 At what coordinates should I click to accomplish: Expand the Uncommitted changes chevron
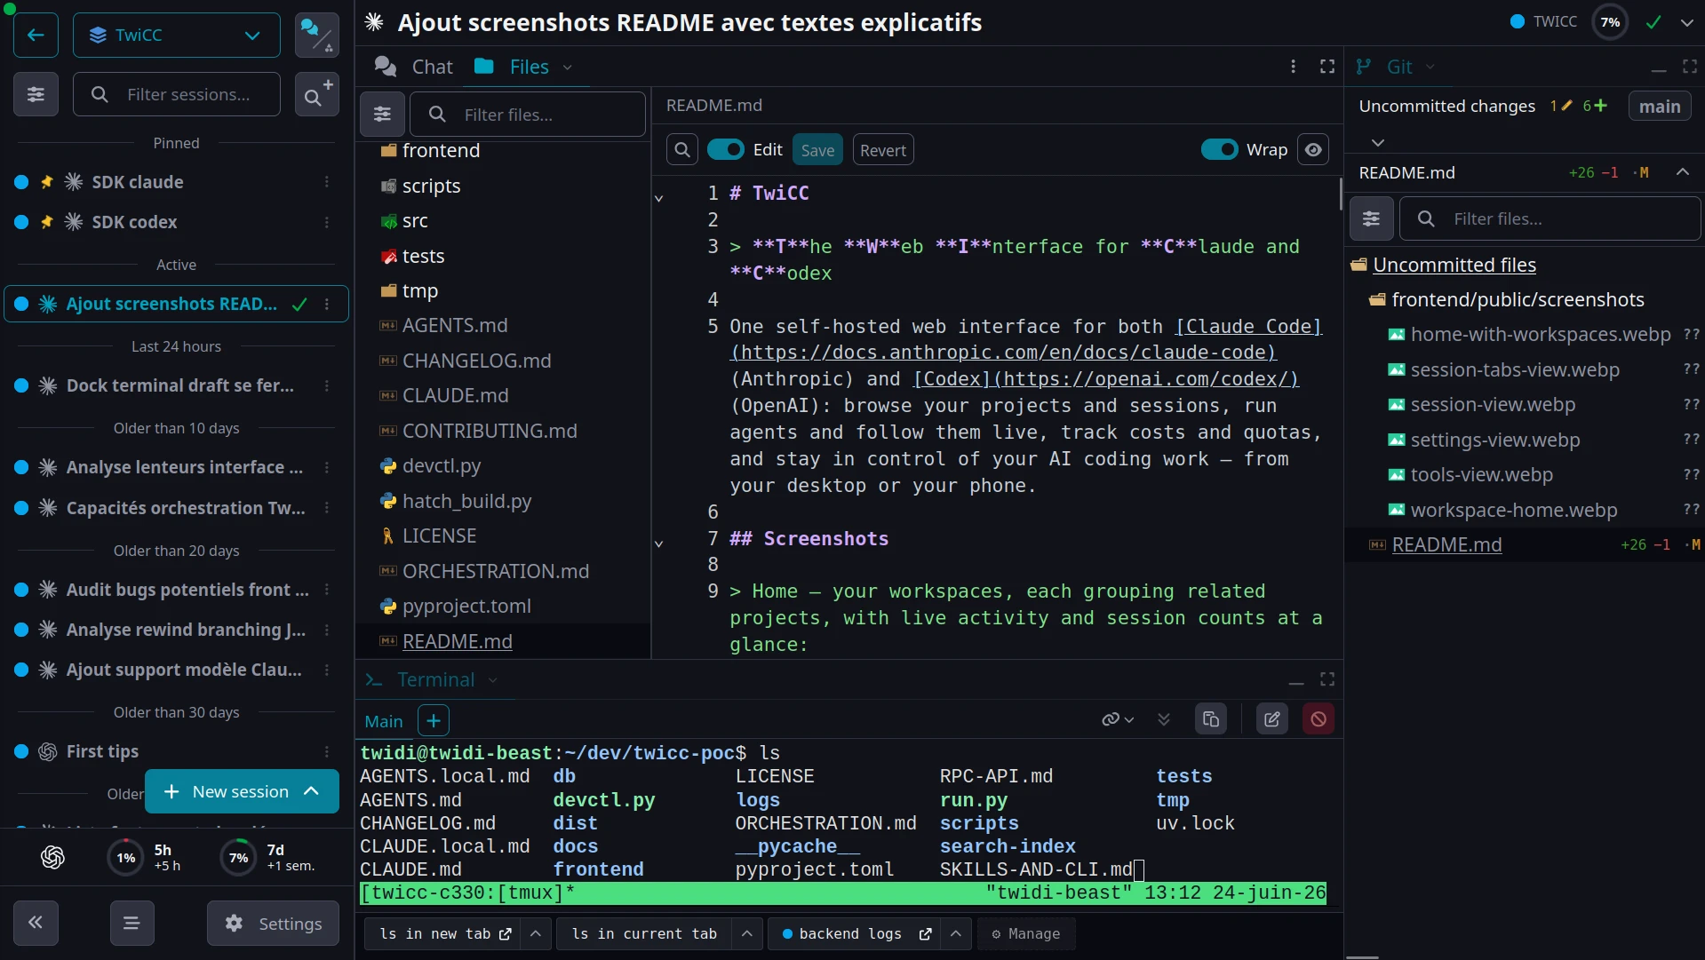[x=1378, y=142]
